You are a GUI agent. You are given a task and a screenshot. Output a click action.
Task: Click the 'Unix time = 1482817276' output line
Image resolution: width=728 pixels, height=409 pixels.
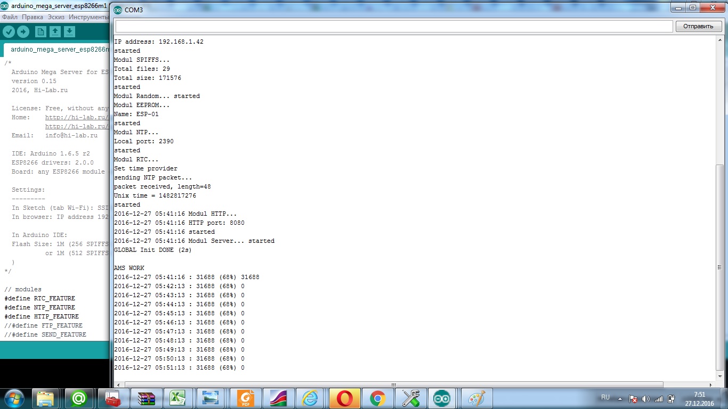pyautogui.click(x=155, y=195)
